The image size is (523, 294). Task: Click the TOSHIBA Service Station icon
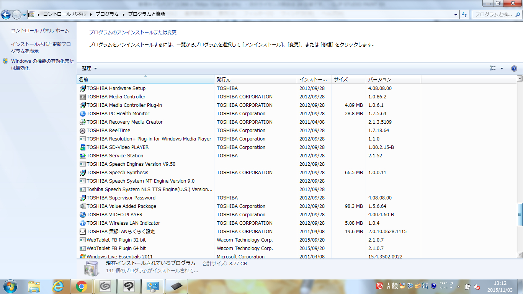pyautogui.click(x=82, y=156)
